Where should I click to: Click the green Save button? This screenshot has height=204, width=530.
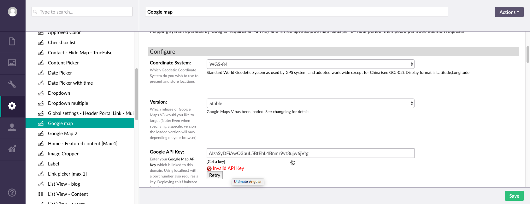[514, 196]
